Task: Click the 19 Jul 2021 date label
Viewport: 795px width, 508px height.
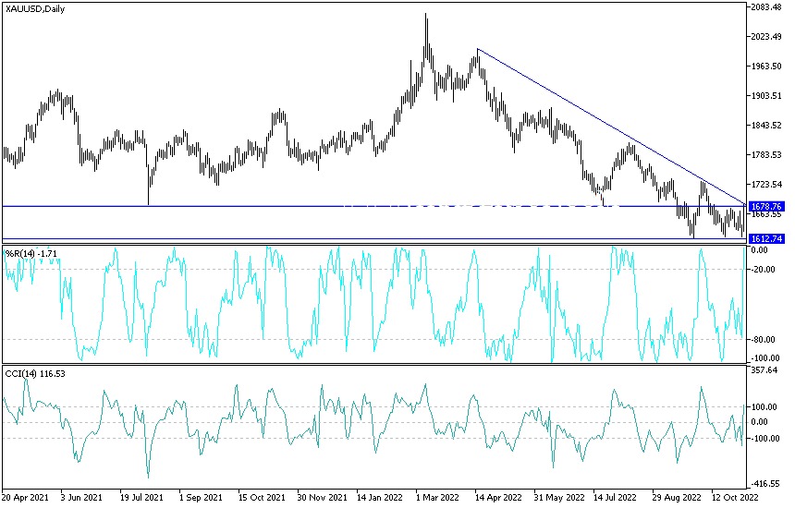Action: (x=141, y=497)
